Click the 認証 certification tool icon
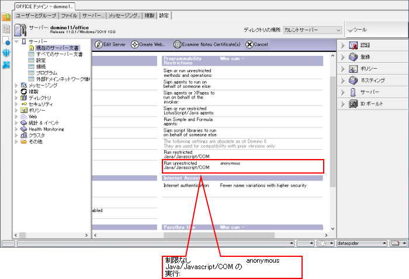This screenshot has width=409, height=279. pyautogui.click(x=353, y=45)
